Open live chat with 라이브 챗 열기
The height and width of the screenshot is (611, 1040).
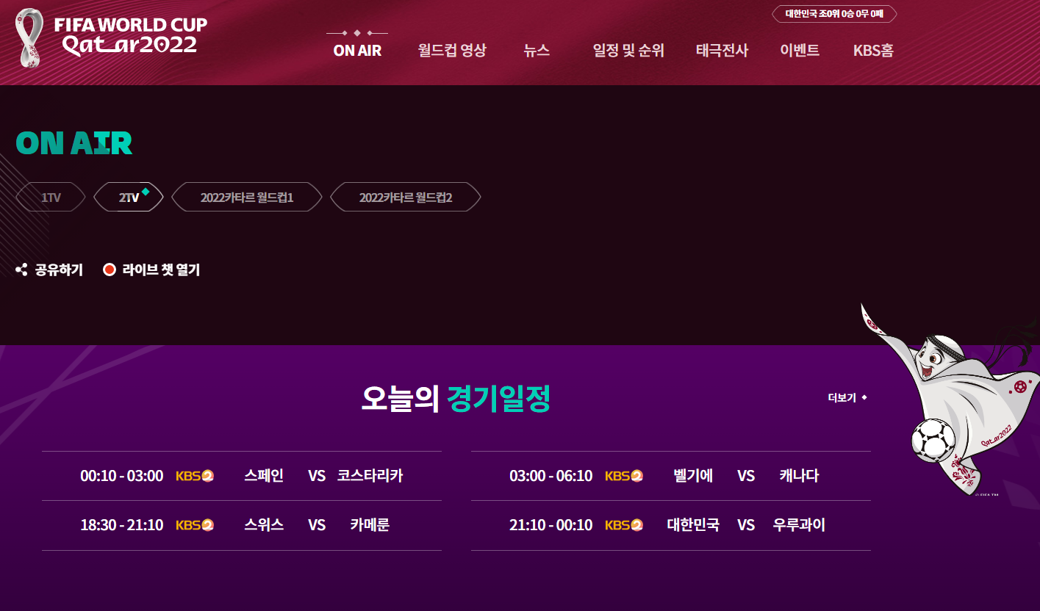coord(152,270)
